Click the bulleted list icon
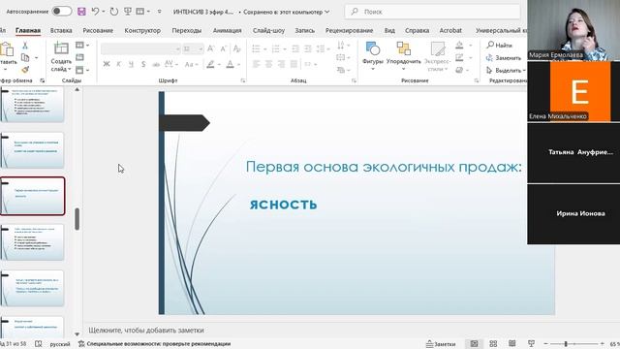620x349 pixels. pos(256,48)
